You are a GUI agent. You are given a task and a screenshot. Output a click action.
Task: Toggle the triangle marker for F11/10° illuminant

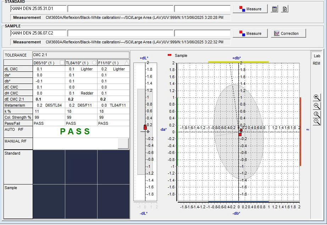pyautogui.click(x=127, y=63)
